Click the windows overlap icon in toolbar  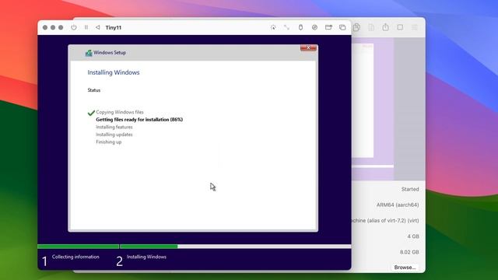click(x=342, y=27)
